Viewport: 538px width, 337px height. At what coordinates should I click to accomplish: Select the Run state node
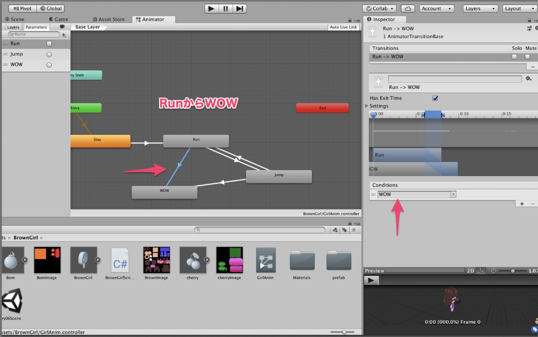(x=196, y=141)
